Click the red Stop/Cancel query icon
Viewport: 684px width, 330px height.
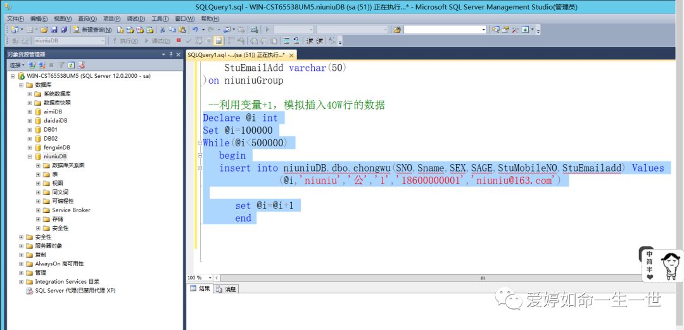click(179, 40)
